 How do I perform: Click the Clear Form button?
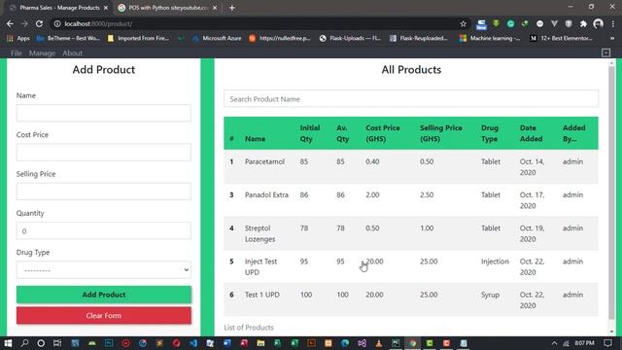[x=104, y=315]
